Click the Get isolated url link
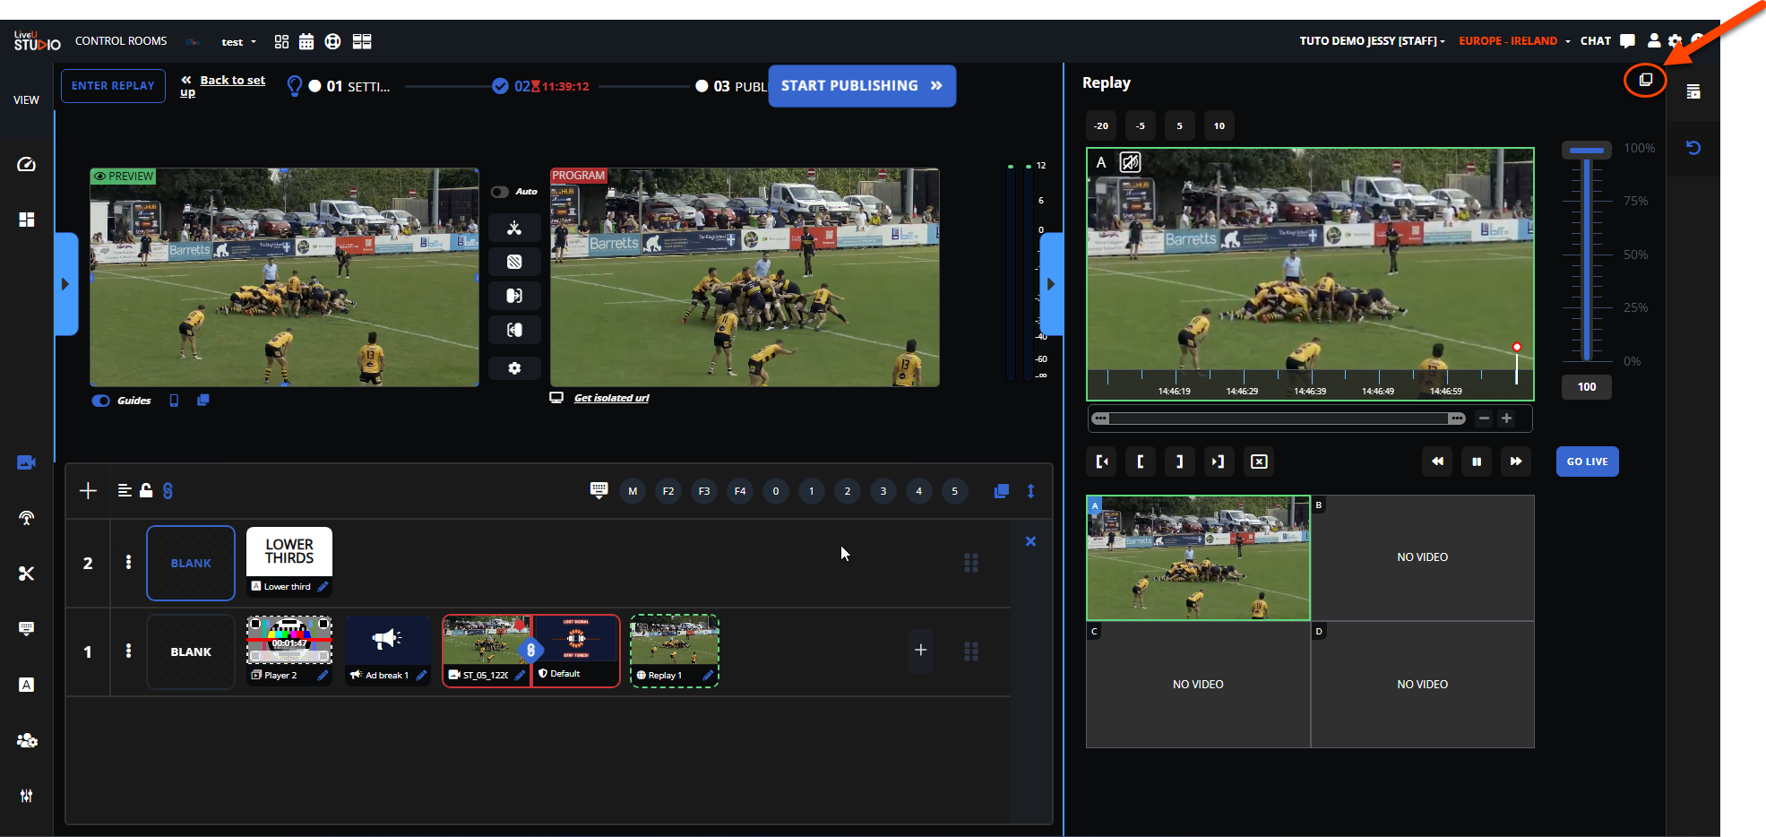 tap(611, 398)
